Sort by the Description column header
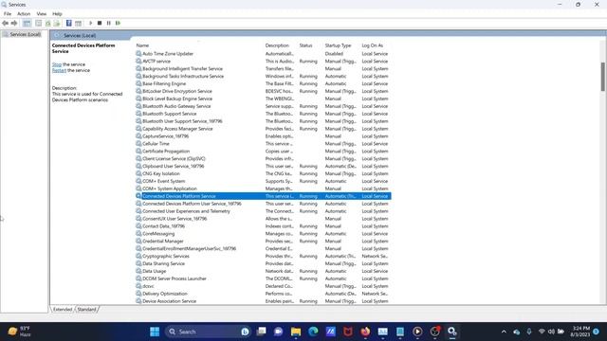 [x=277, y=45]
